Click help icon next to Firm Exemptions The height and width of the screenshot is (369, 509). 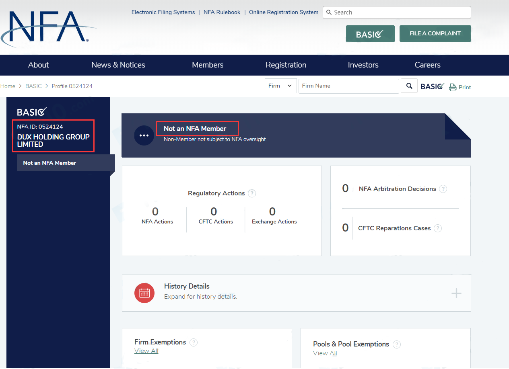click(x=194, y=342)
